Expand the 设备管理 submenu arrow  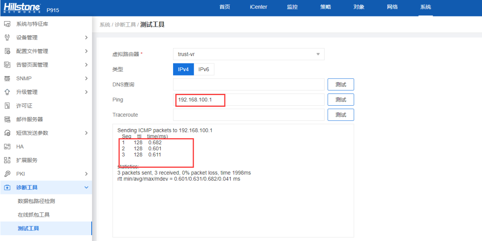click(86, 38)
